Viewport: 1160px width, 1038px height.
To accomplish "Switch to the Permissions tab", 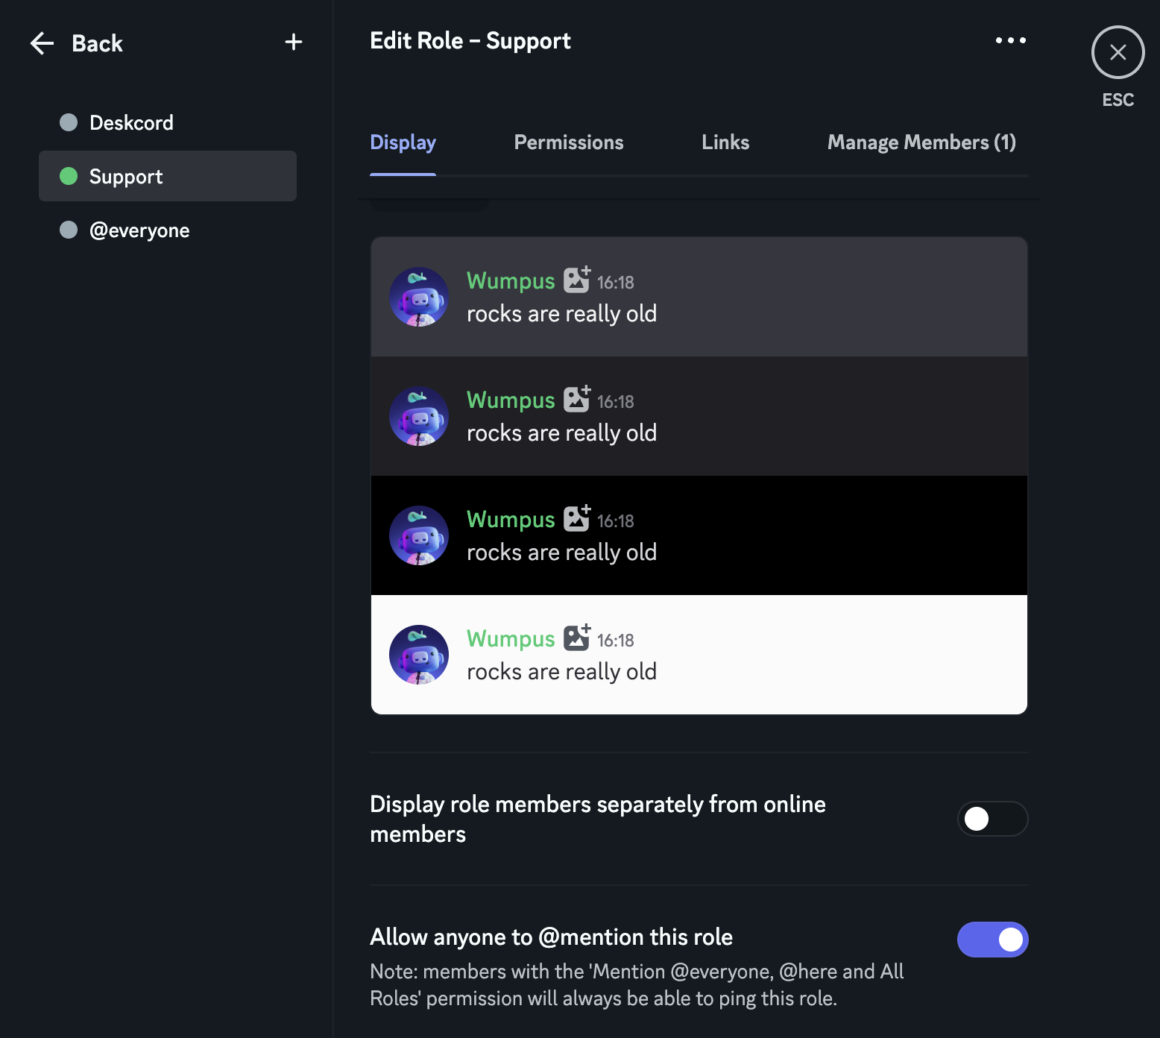I will pos(569,142).
